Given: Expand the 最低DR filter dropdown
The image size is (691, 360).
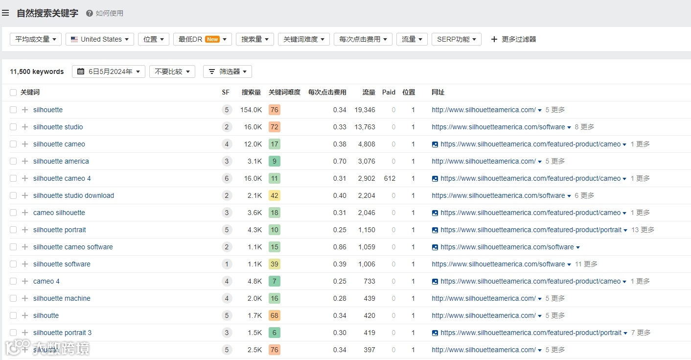Looking at the screenshot, I should 203,39.
